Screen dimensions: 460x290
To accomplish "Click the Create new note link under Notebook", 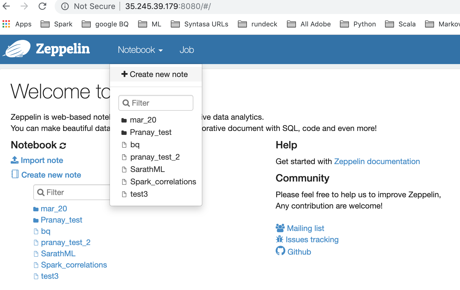I will tap(51, 175).
